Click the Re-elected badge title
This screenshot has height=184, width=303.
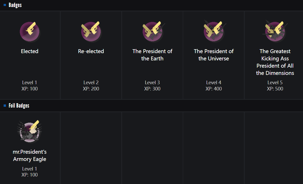click(x=91, y=51)
